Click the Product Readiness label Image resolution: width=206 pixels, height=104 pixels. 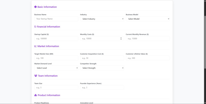click(x=42, y=103)
